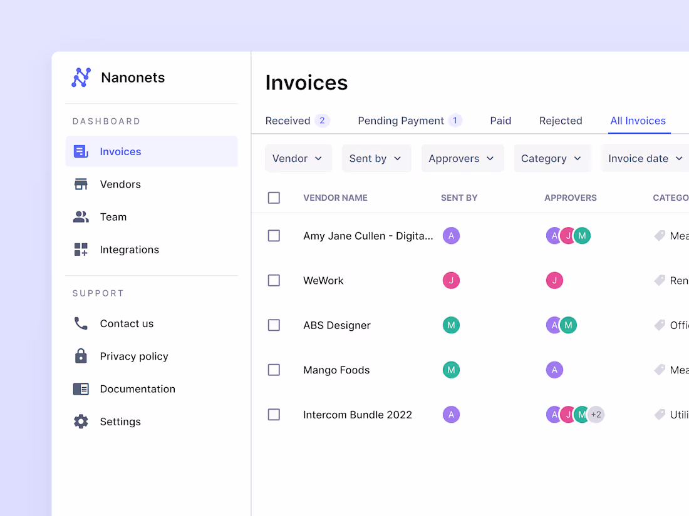The width and height of the screenshot is (689, 516).
Task: Check the WeWork invoice row checkbox
Action: (274, 280)
